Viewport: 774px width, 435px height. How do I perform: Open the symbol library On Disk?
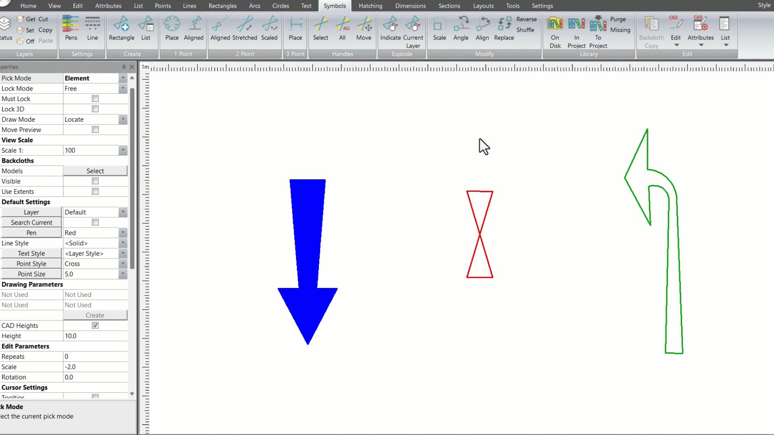(555, 28)
